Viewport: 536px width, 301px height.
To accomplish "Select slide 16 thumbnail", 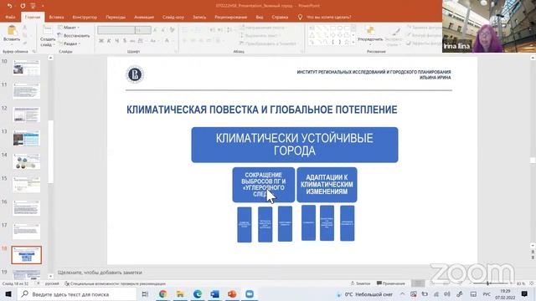I will (x=26, y=208).
